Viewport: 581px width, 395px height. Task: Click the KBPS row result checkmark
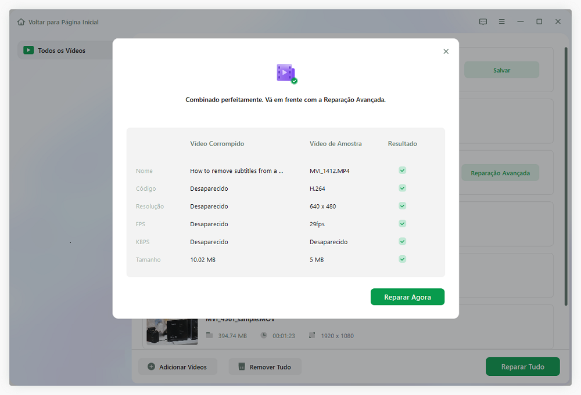coord(403,241)
